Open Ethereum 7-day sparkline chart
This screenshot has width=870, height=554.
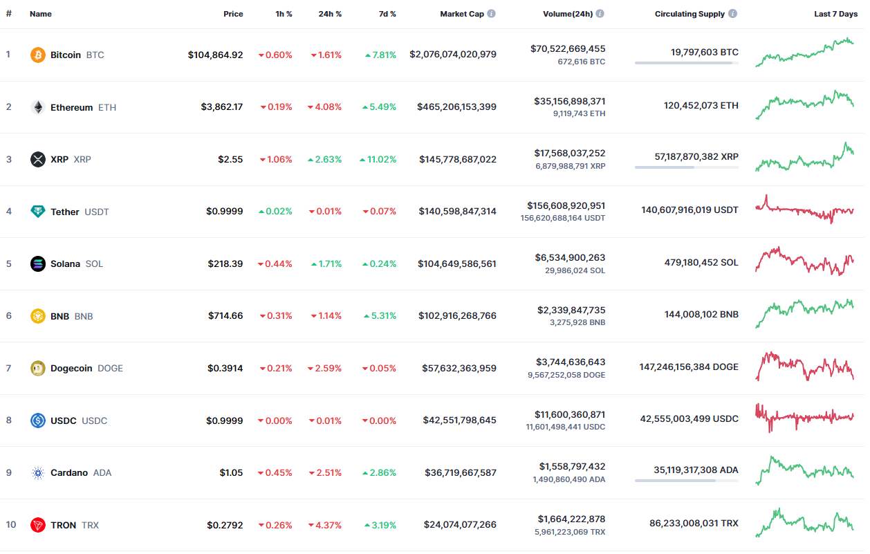pos(805,104)
